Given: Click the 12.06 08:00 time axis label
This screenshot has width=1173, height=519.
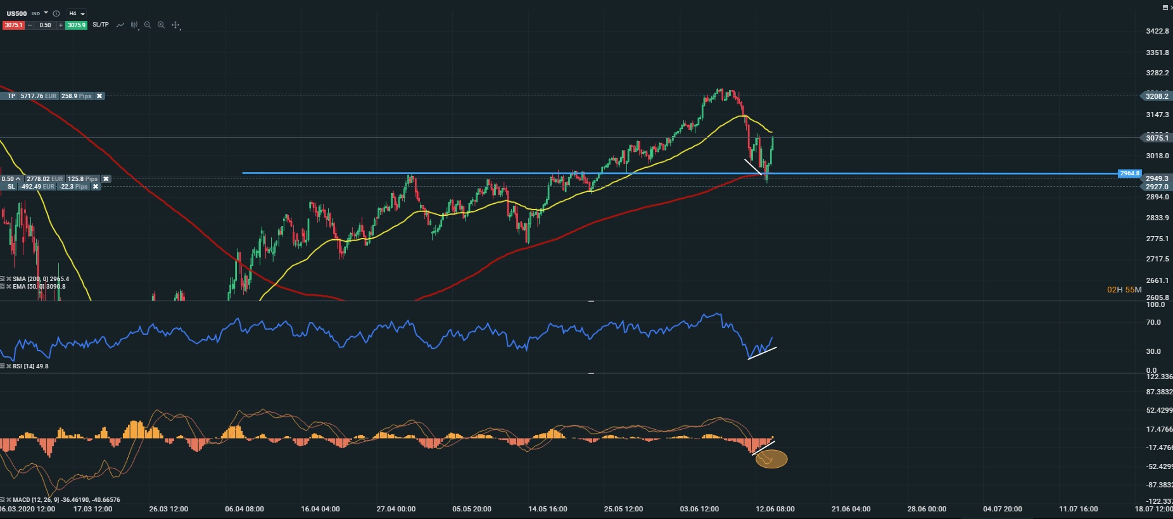Looking at the screenshot, I should click(775, 509).
